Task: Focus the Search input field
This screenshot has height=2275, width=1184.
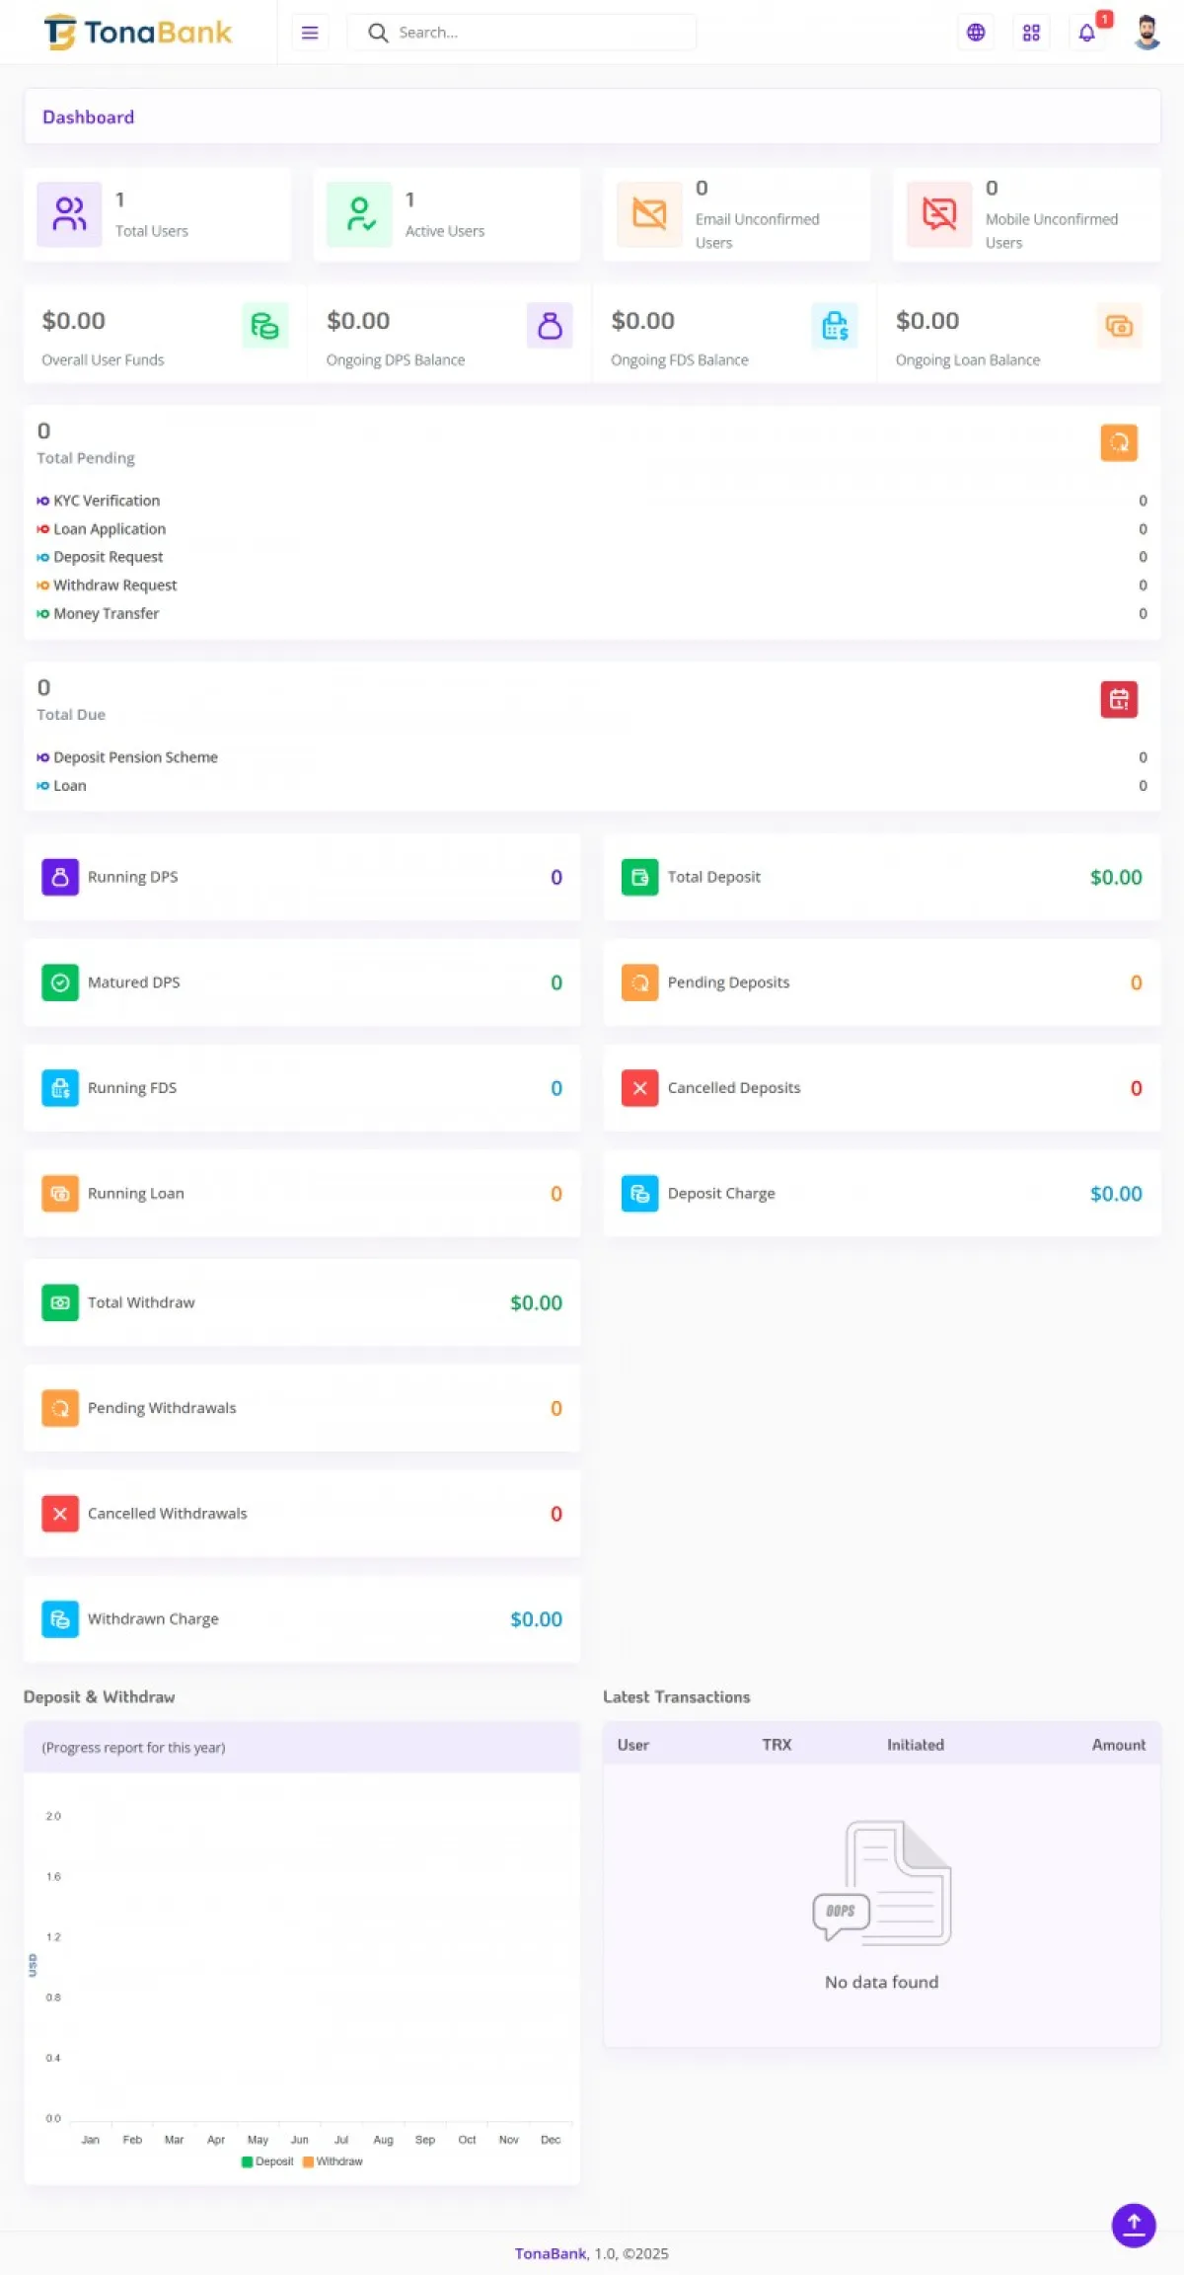Action: [522, 33]
